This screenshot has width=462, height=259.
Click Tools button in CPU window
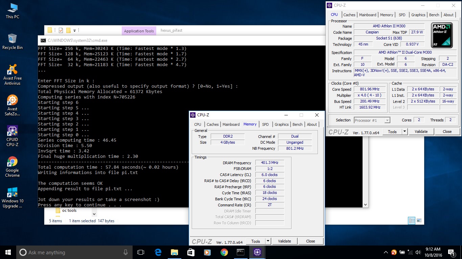point(392,132)
